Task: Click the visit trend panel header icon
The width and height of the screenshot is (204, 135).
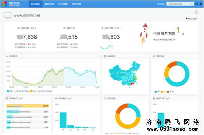Action: coord(7,56)
